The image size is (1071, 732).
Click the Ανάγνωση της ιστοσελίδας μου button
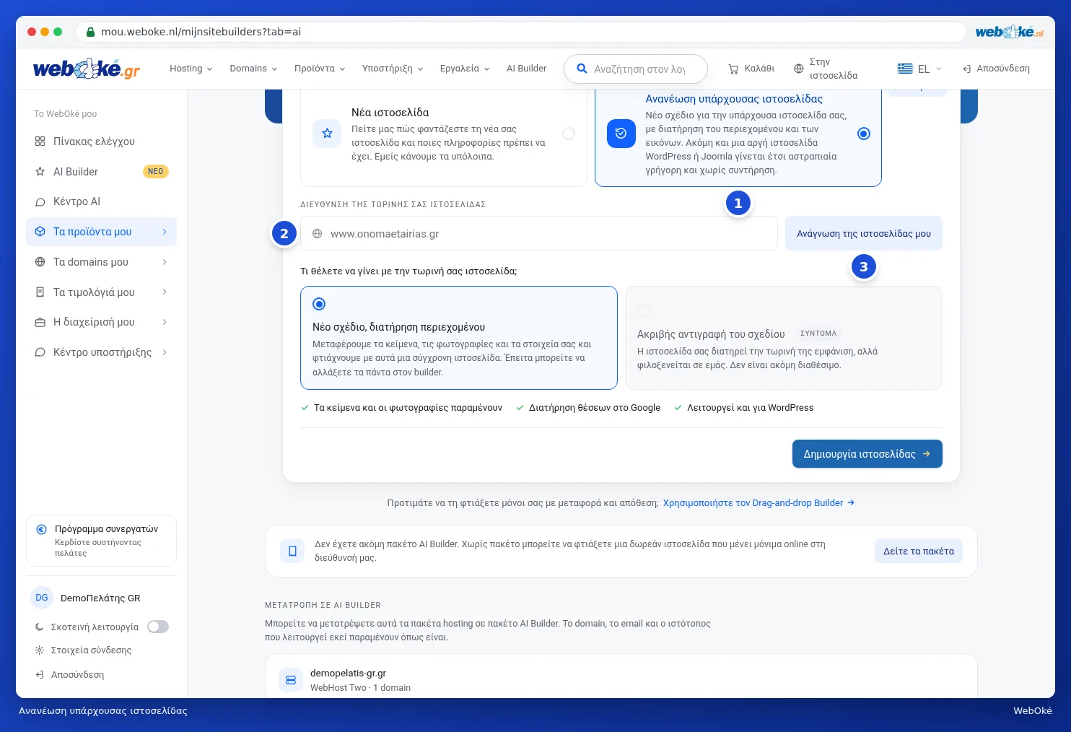coord(864,233)
